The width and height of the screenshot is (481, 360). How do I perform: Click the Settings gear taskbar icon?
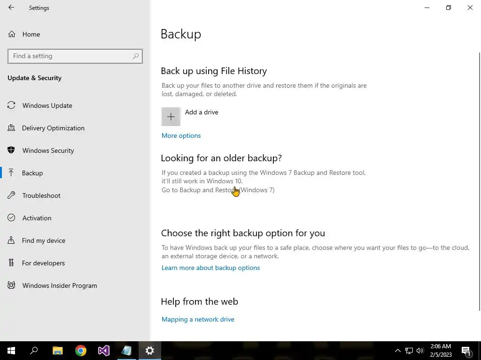pyautogui.click(x=150, y=351)
